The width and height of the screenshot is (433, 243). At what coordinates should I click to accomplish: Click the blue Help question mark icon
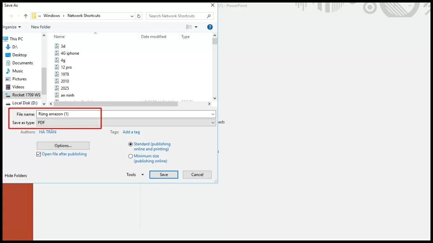[x=210, y=27]
